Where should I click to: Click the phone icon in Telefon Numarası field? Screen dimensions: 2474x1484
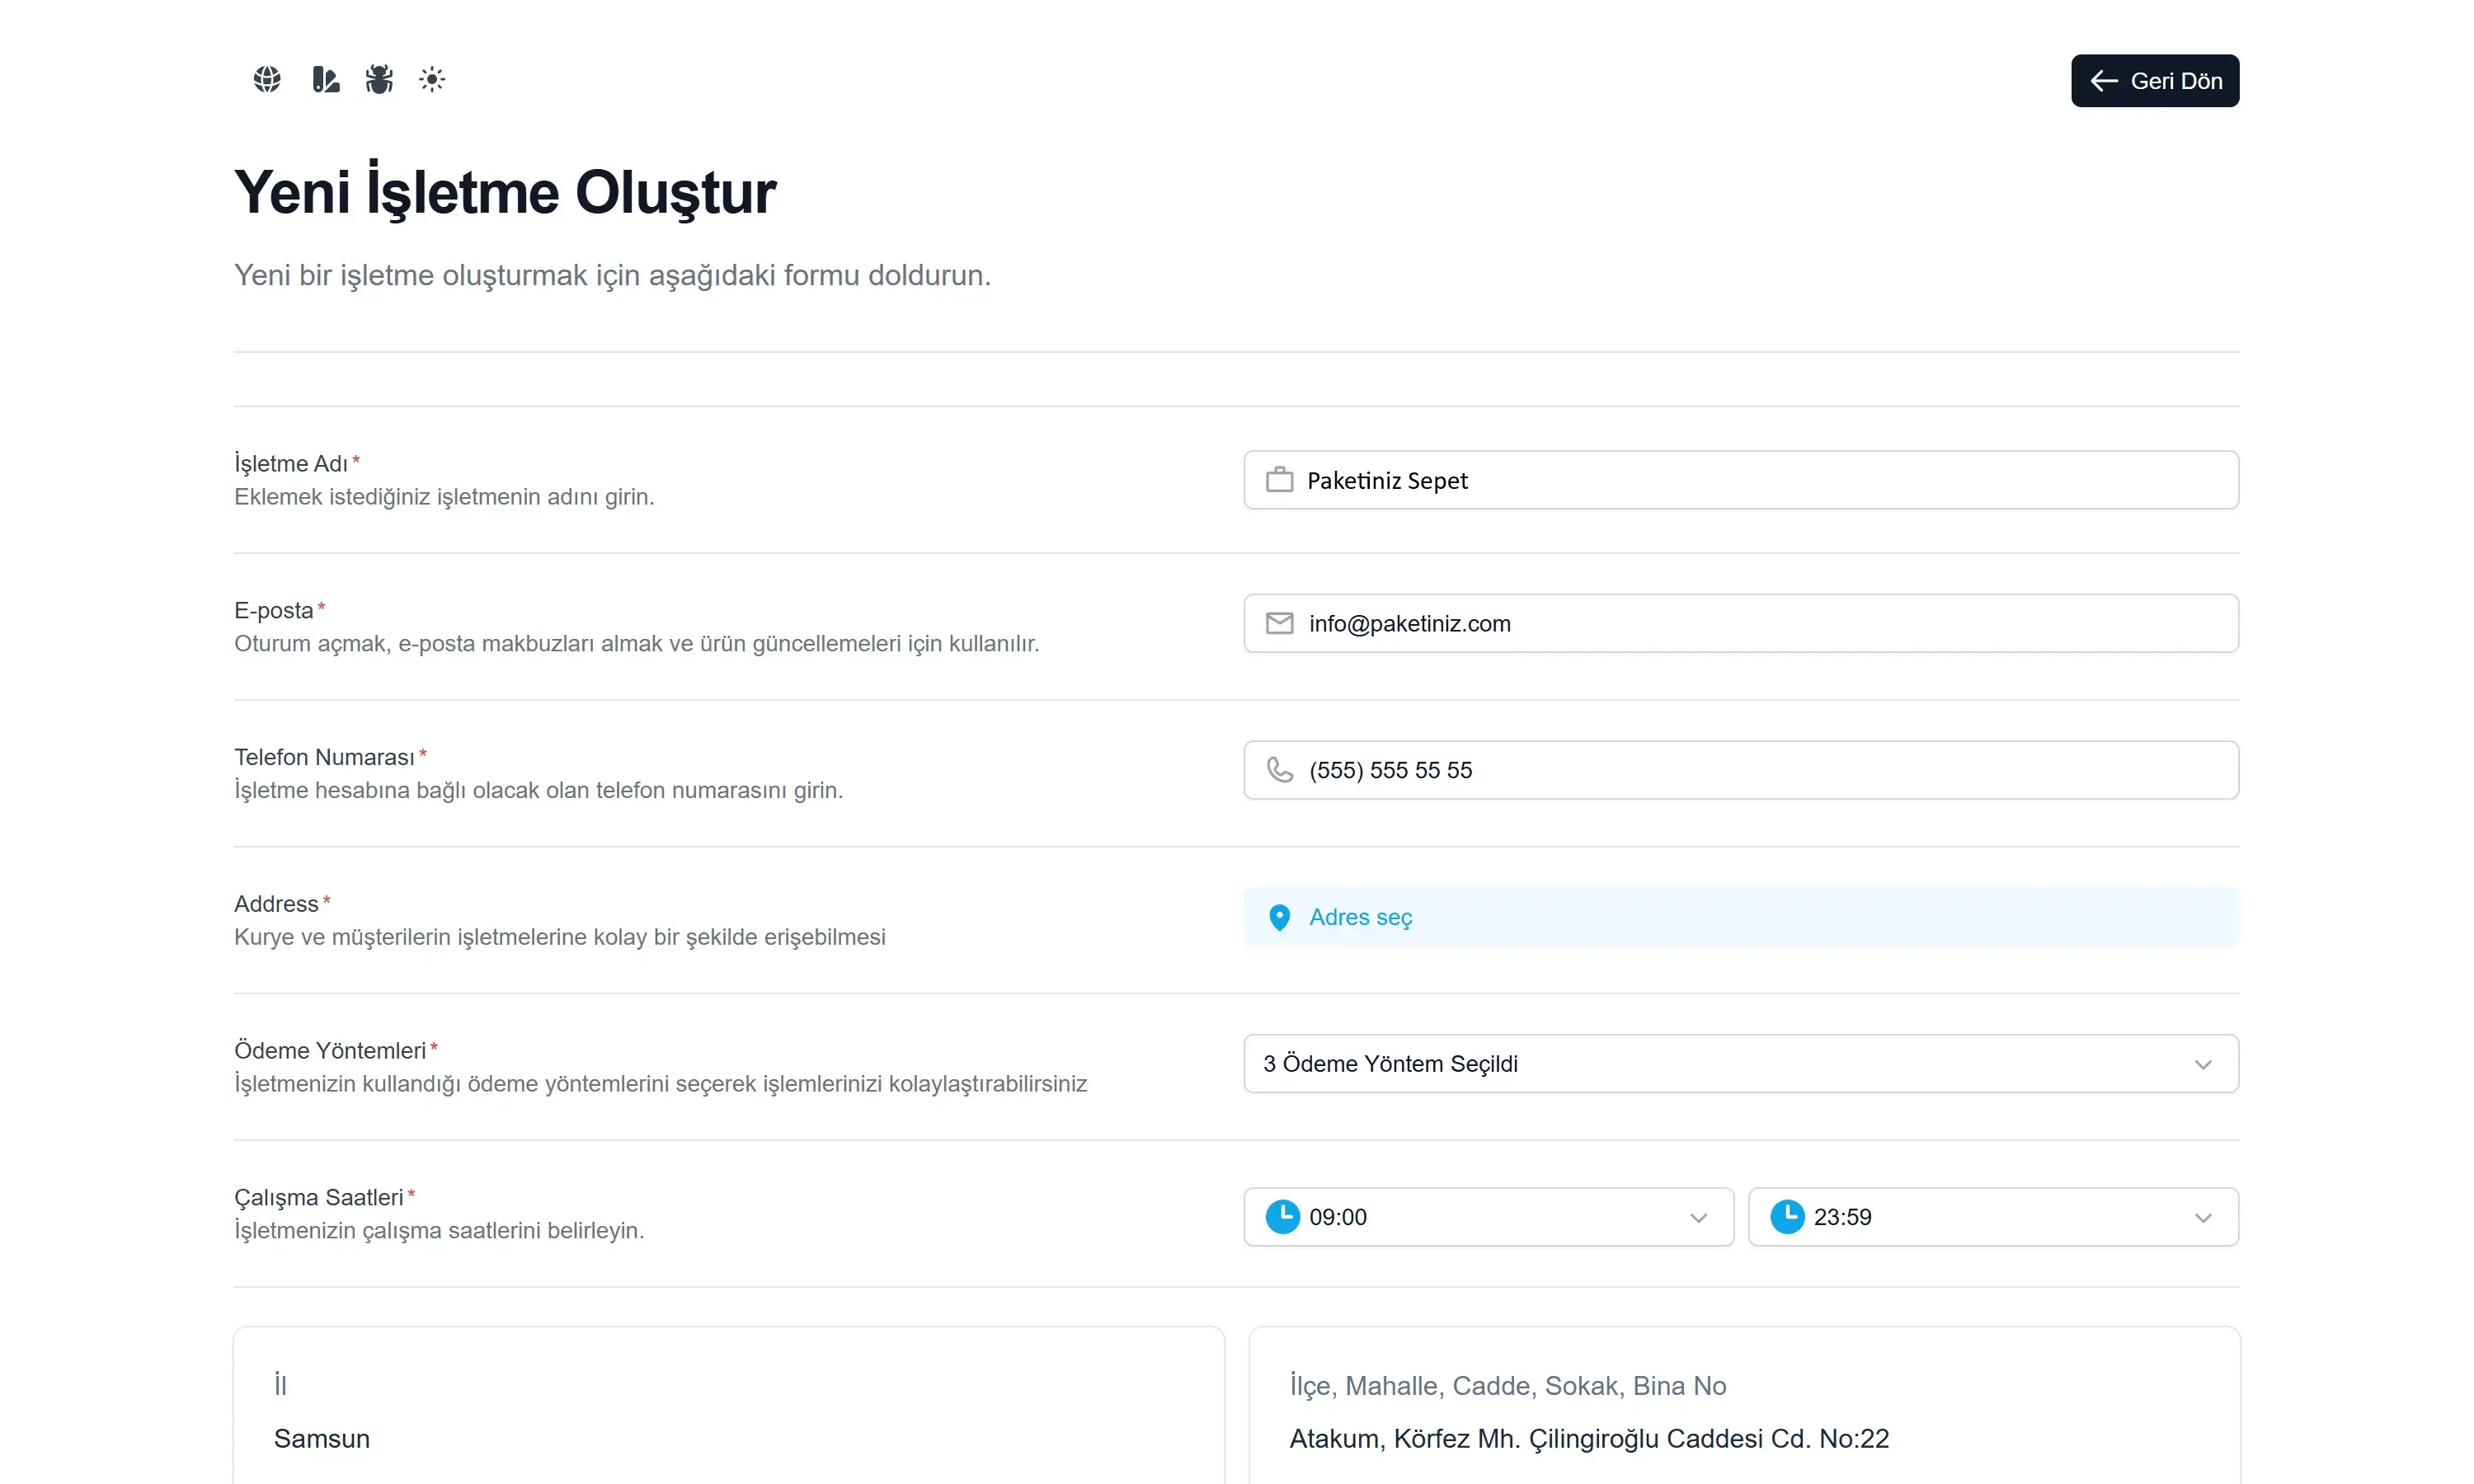pyautogui.click(x=1279, y=769)
